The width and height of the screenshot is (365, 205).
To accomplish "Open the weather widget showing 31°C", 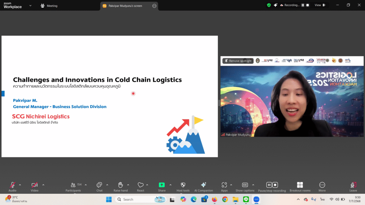I will click(x=16, y=199).
